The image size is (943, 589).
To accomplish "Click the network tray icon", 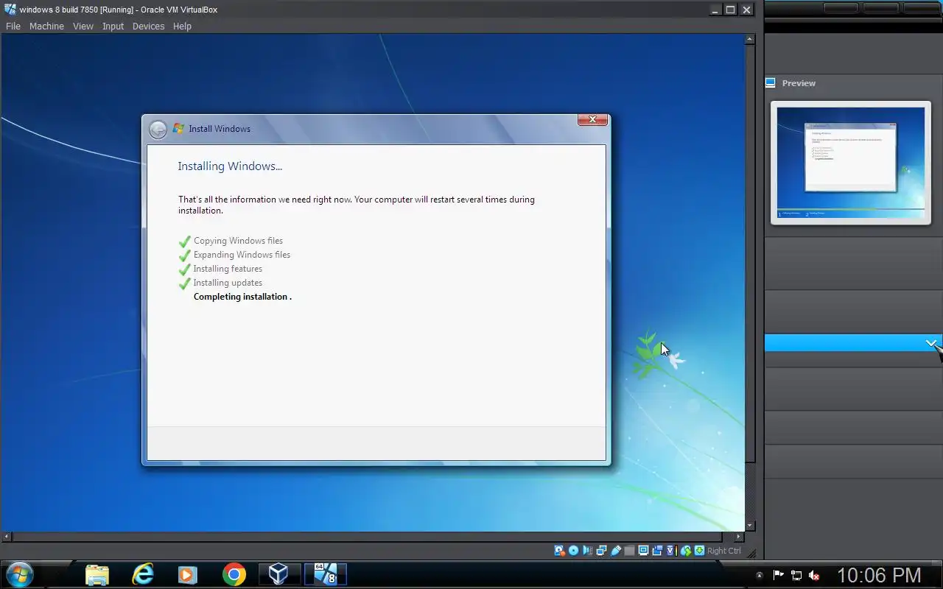I will pyautogui.click(x=796, y=575).
